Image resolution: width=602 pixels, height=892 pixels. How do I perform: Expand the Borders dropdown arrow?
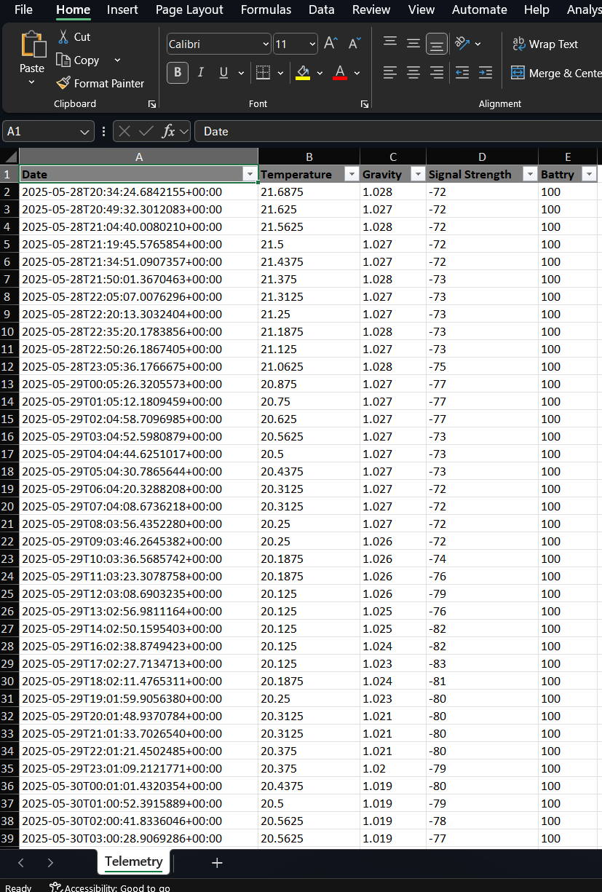pyautogui.click(x=280, y=73)
